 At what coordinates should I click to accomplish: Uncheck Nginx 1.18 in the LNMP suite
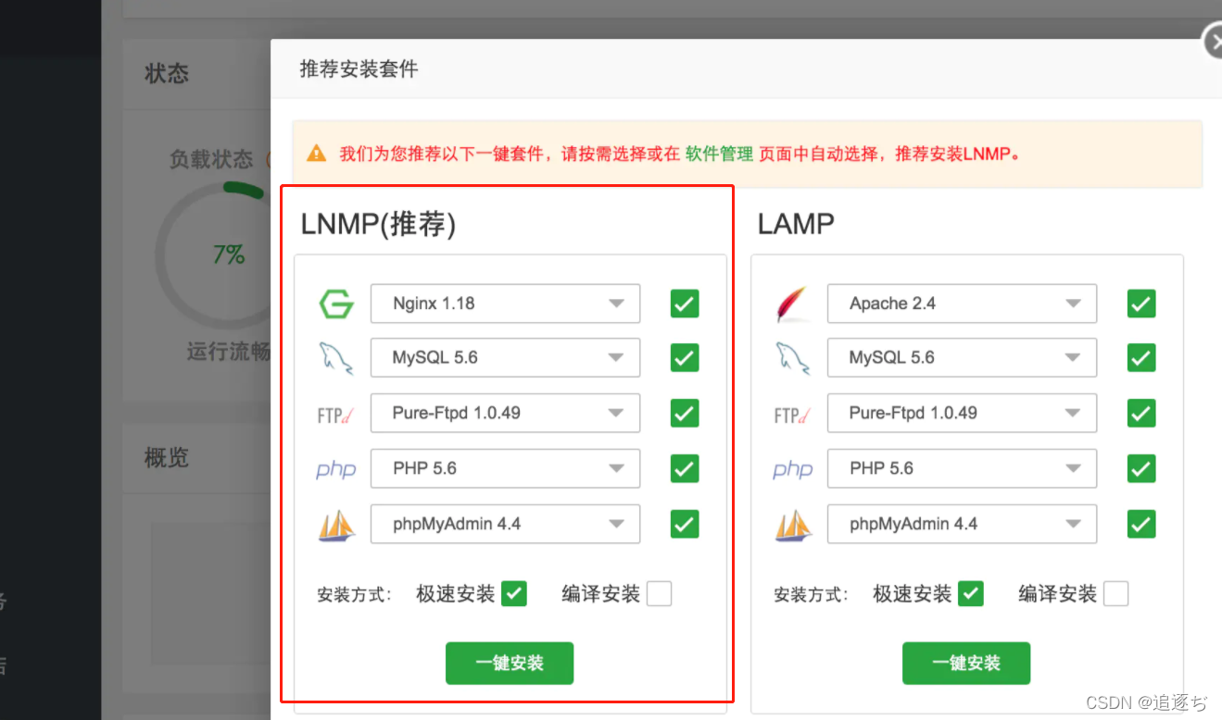pyautogui.click(x=684, y=304)
